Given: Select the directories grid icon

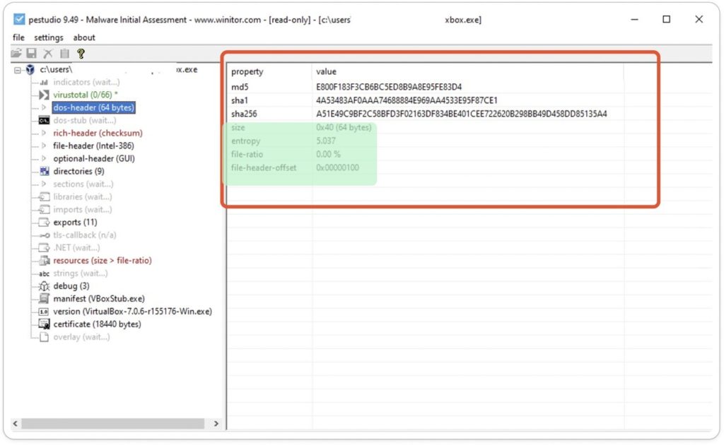Looking at the screenshot, I should click(44, 171).
